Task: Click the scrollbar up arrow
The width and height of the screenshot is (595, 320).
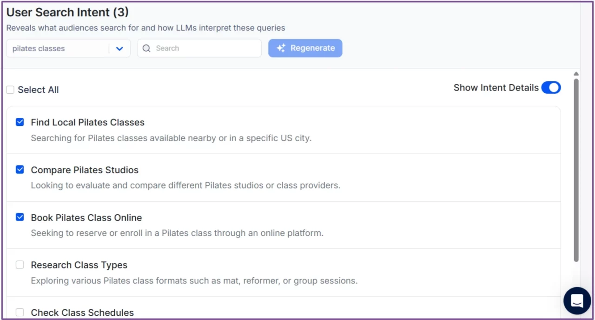Action: [576, 74]
